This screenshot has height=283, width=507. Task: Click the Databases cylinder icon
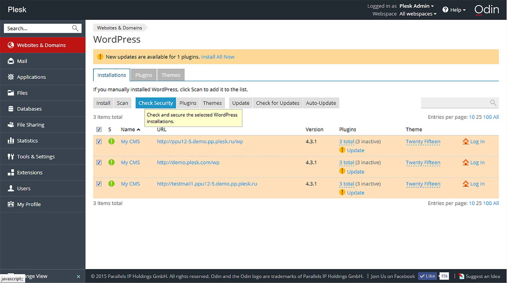[x=11, y=109]
